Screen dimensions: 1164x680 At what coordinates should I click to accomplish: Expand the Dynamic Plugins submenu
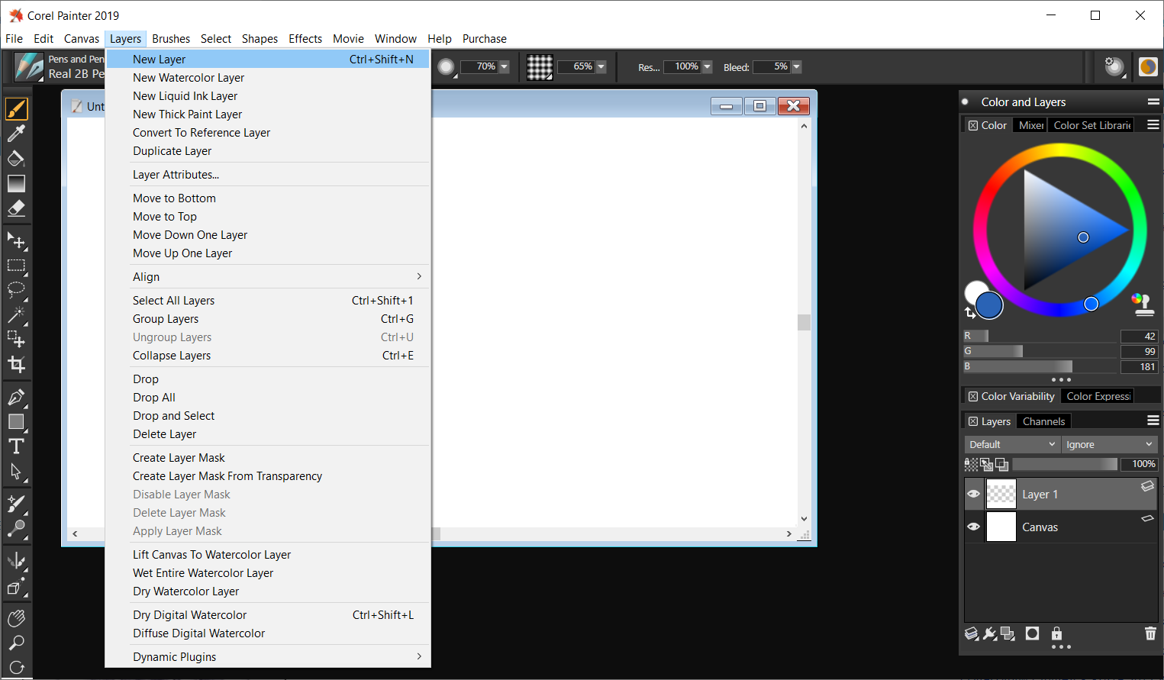click(268, 656)
